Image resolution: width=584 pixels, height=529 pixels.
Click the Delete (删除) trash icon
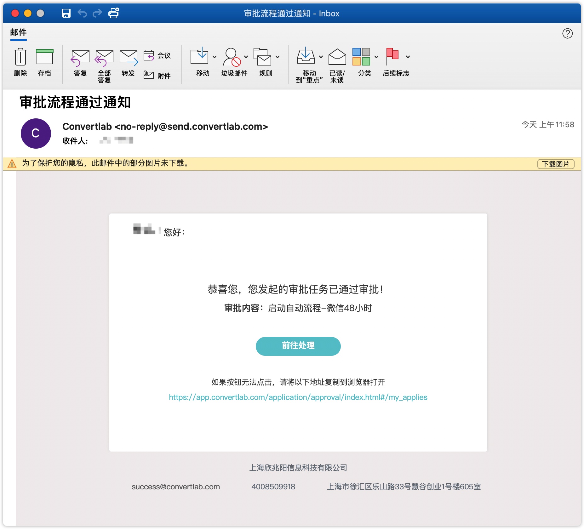pos(20,57)
